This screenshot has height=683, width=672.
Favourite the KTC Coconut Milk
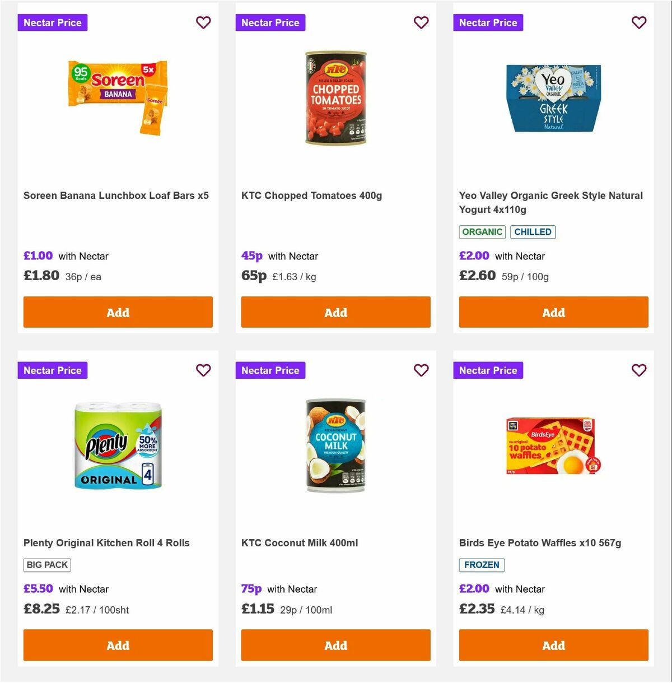tap(421, 370)
